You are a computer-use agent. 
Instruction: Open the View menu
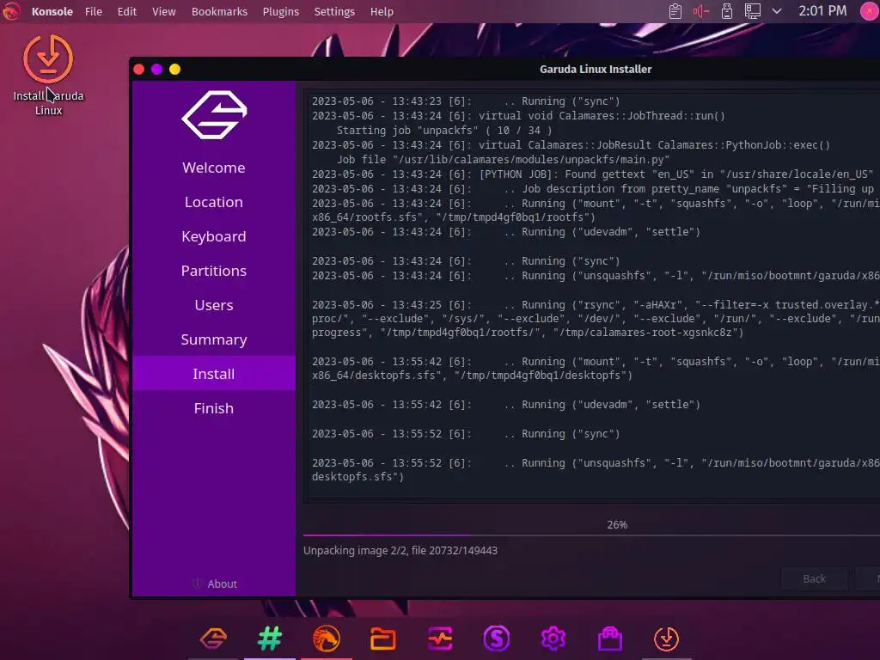coord(164,11)
